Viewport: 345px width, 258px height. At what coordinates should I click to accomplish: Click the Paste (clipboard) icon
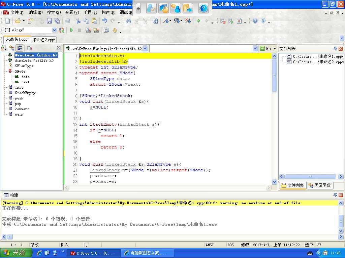pyautogui.click(x=94, y=21)
